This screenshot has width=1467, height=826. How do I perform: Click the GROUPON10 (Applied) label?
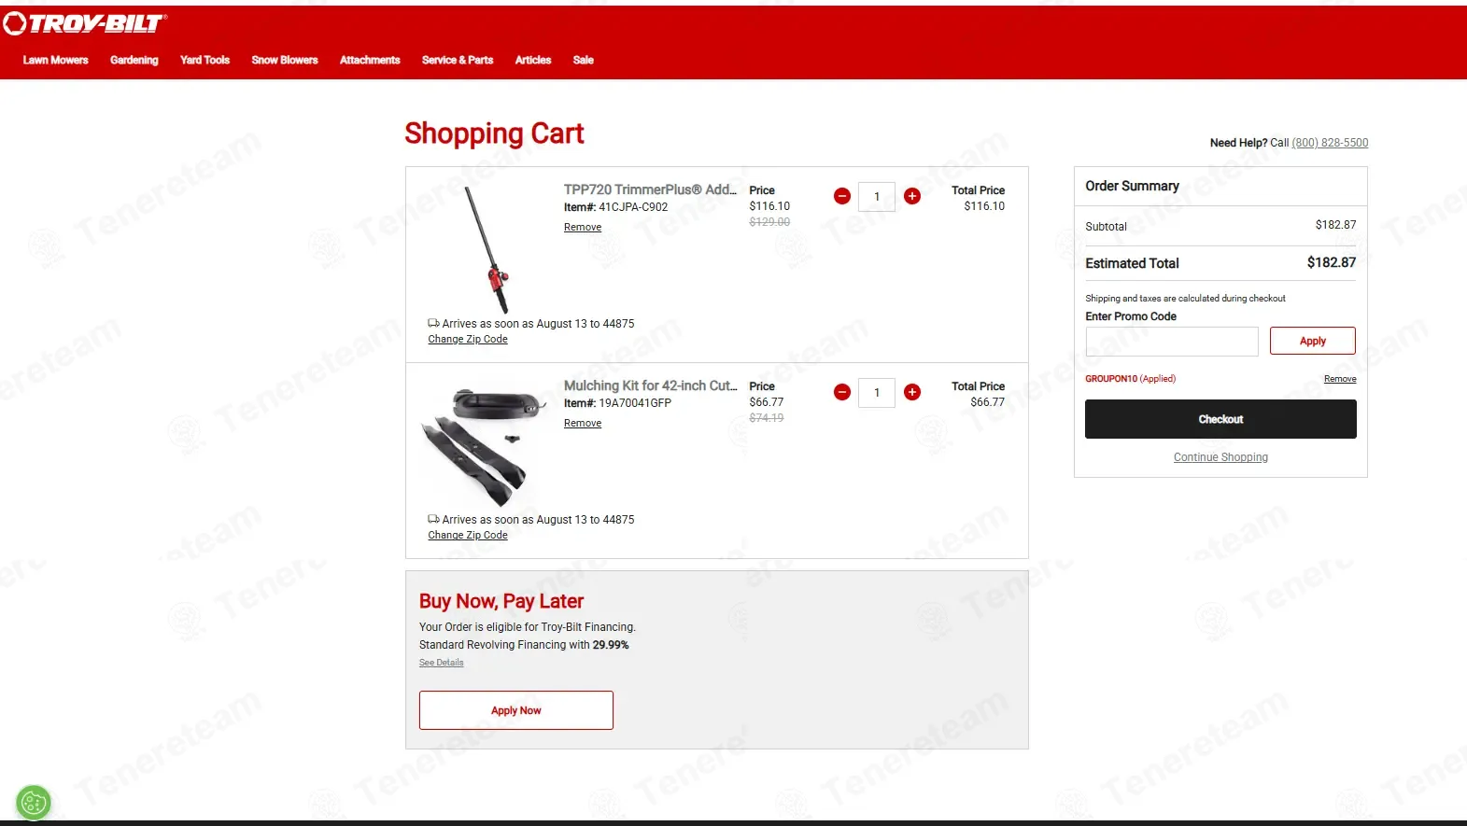click(x=1130, y=379)
